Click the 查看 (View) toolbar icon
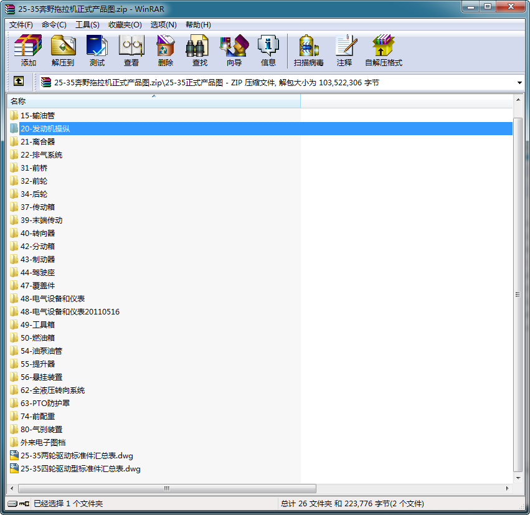 (x=131, y=50)
